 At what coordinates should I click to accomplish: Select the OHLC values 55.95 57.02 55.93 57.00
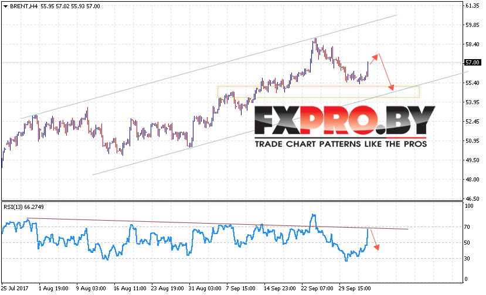70,6
